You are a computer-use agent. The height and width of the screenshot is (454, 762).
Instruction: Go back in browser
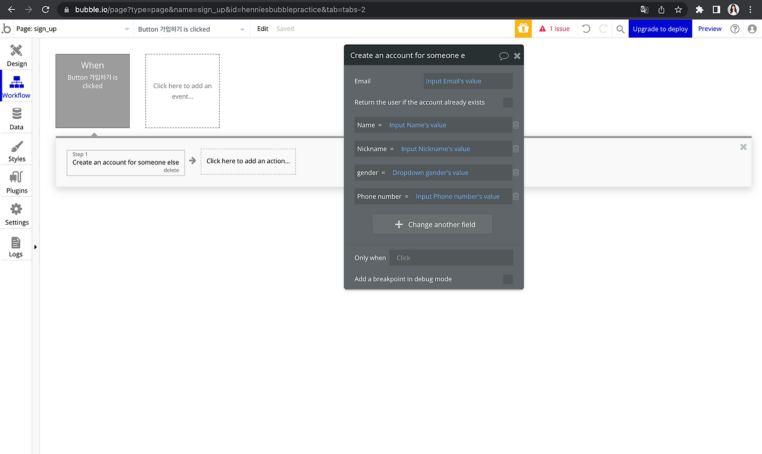(x=11, y=10)
